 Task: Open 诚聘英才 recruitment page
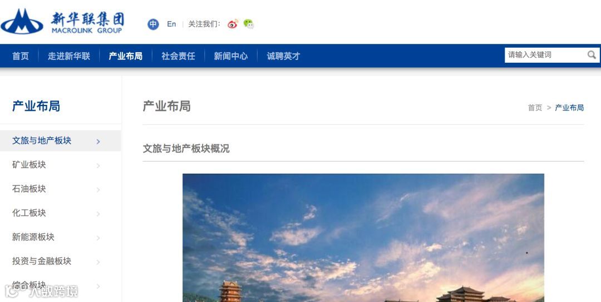pyautogui.click(x=283, y=56)
